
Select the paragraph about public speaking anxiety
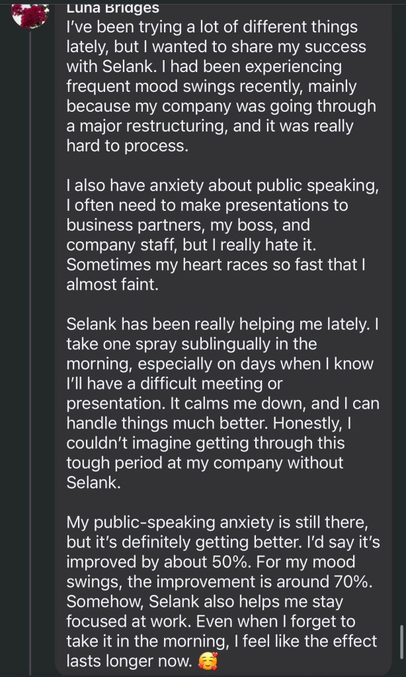tap(221, 235)
